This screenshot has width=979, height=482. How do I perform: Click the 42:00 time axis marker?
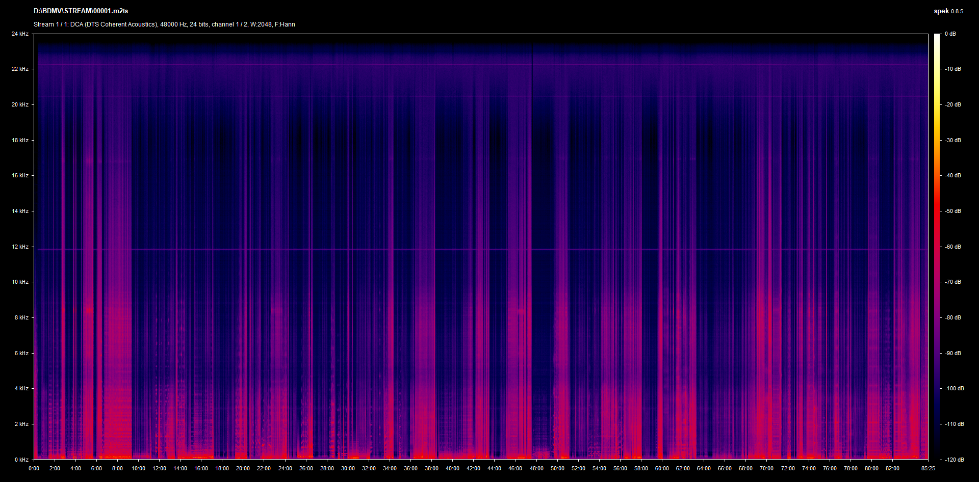tap(474, 468)
